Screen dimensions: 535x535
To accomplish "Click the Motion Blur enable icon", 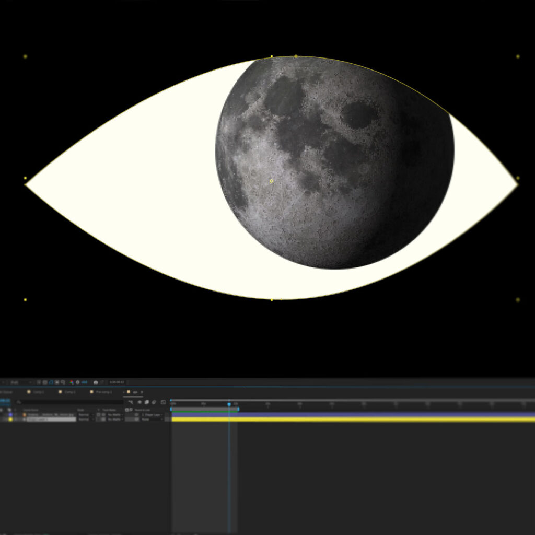I will click(154, 402).
